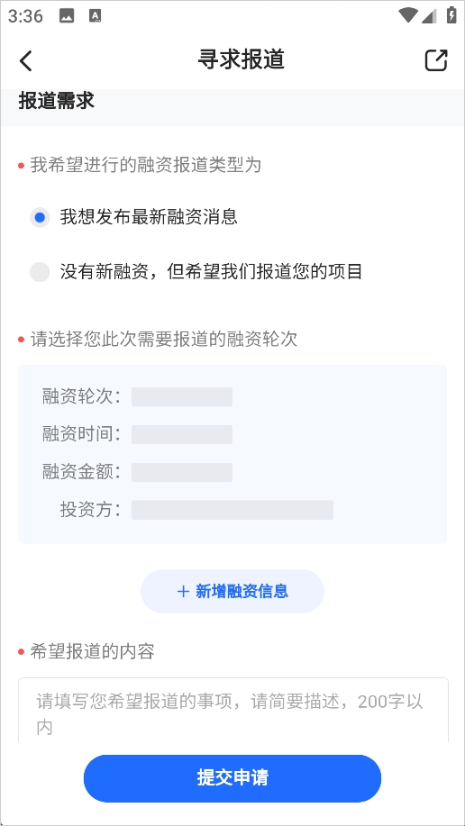Image resolution: width=465 pixels, height=826 pixels.
Task: Choose the 融资轮次 placeholder value
Action: pyautogui.click(x=182, y=396)
